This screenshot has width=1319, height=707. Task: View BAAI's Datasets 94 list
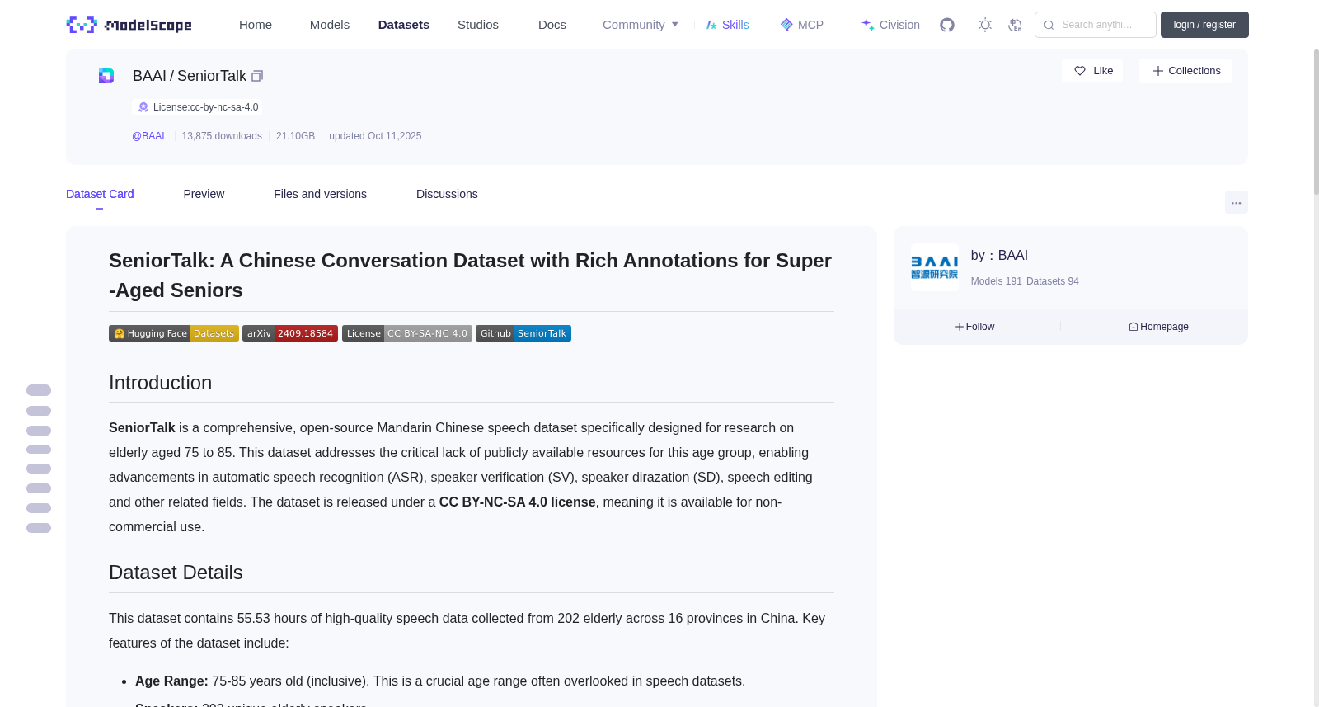(1053, 281)
